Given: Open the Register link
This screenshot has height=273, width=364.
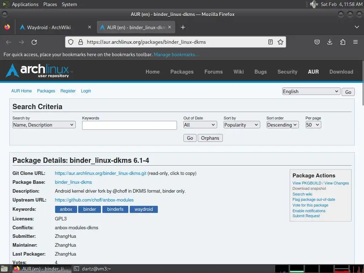Looking at the screenshot, I should (x=68, y=91).
